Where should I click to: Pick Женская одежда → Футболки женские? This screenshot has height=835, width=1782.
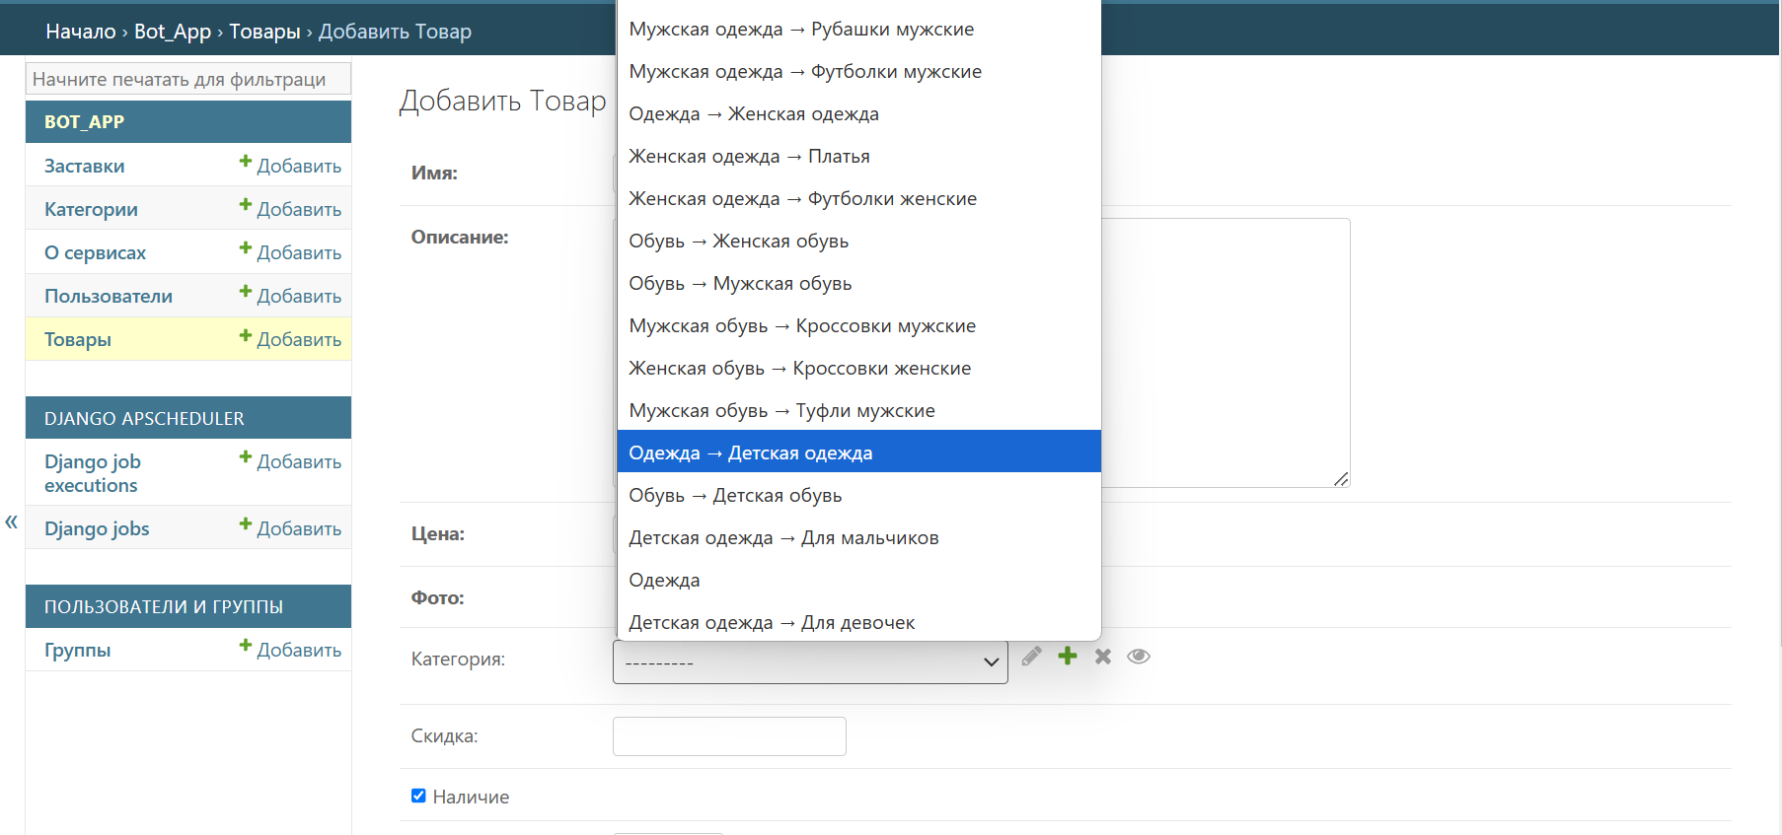coord(858,199)
